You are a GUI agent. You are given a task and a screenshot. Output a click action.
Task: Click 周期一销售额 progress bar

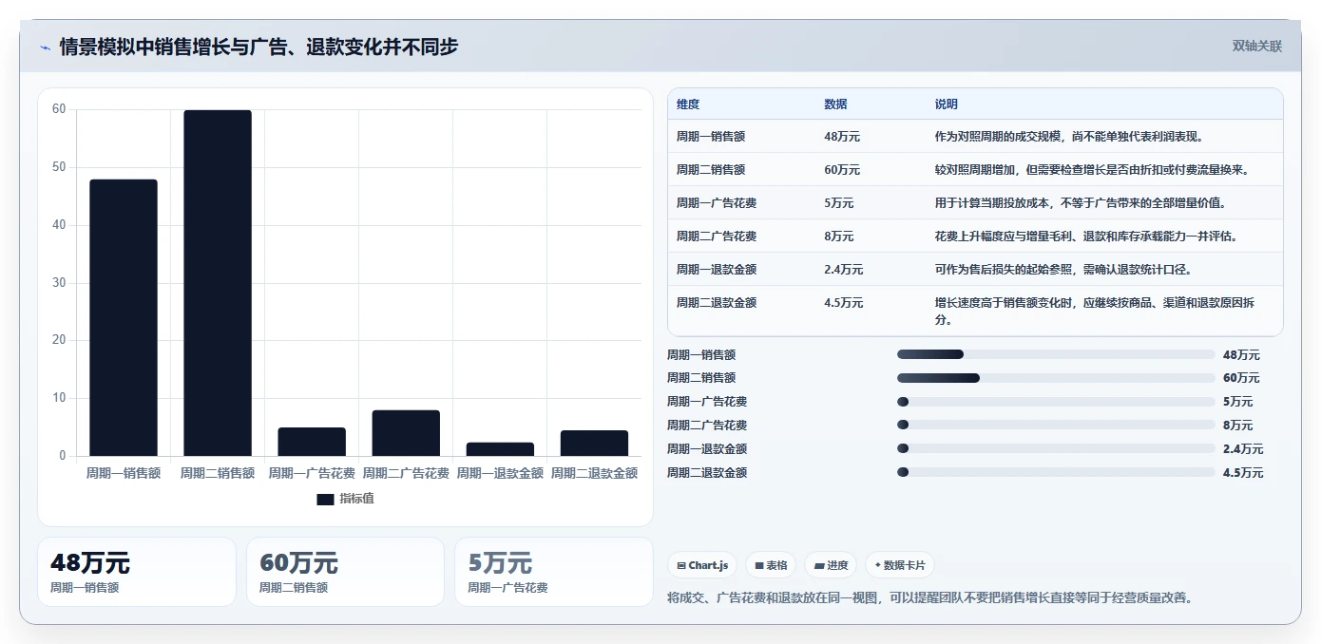tap(1056, 354)
